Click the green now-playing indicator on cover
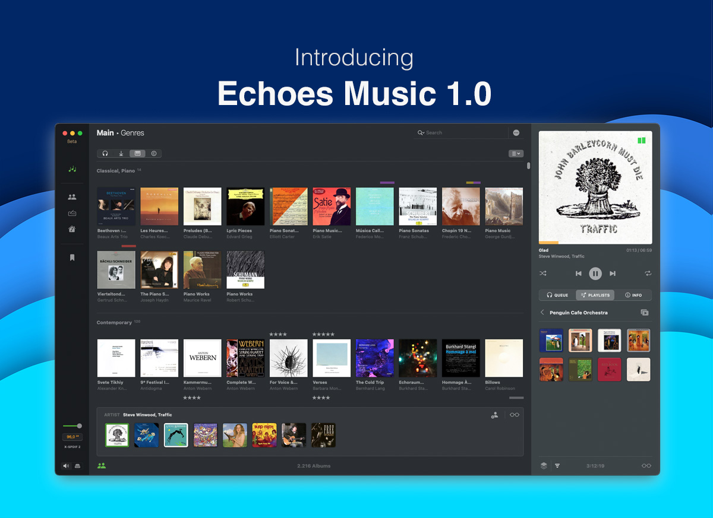713x518 pixels. 641,141
